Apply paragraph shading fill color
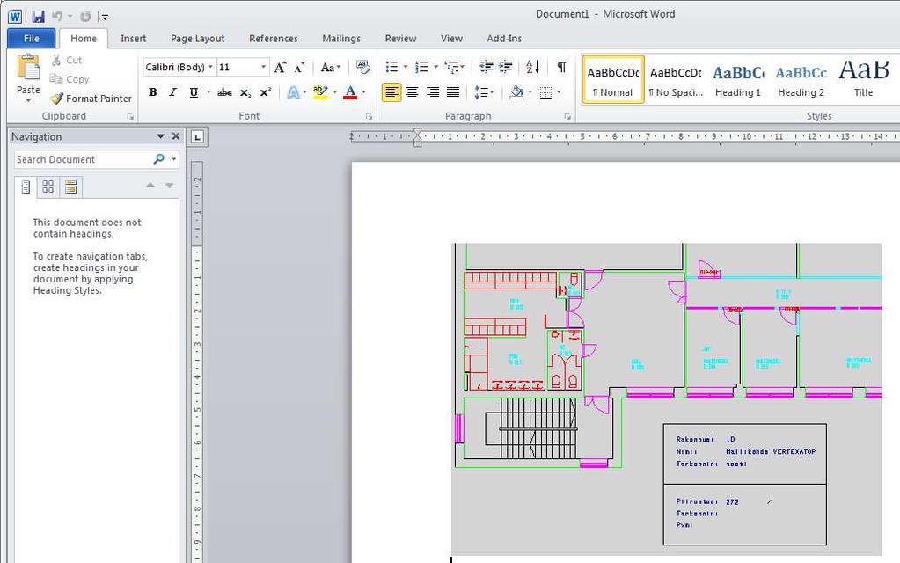 point(516,91)
